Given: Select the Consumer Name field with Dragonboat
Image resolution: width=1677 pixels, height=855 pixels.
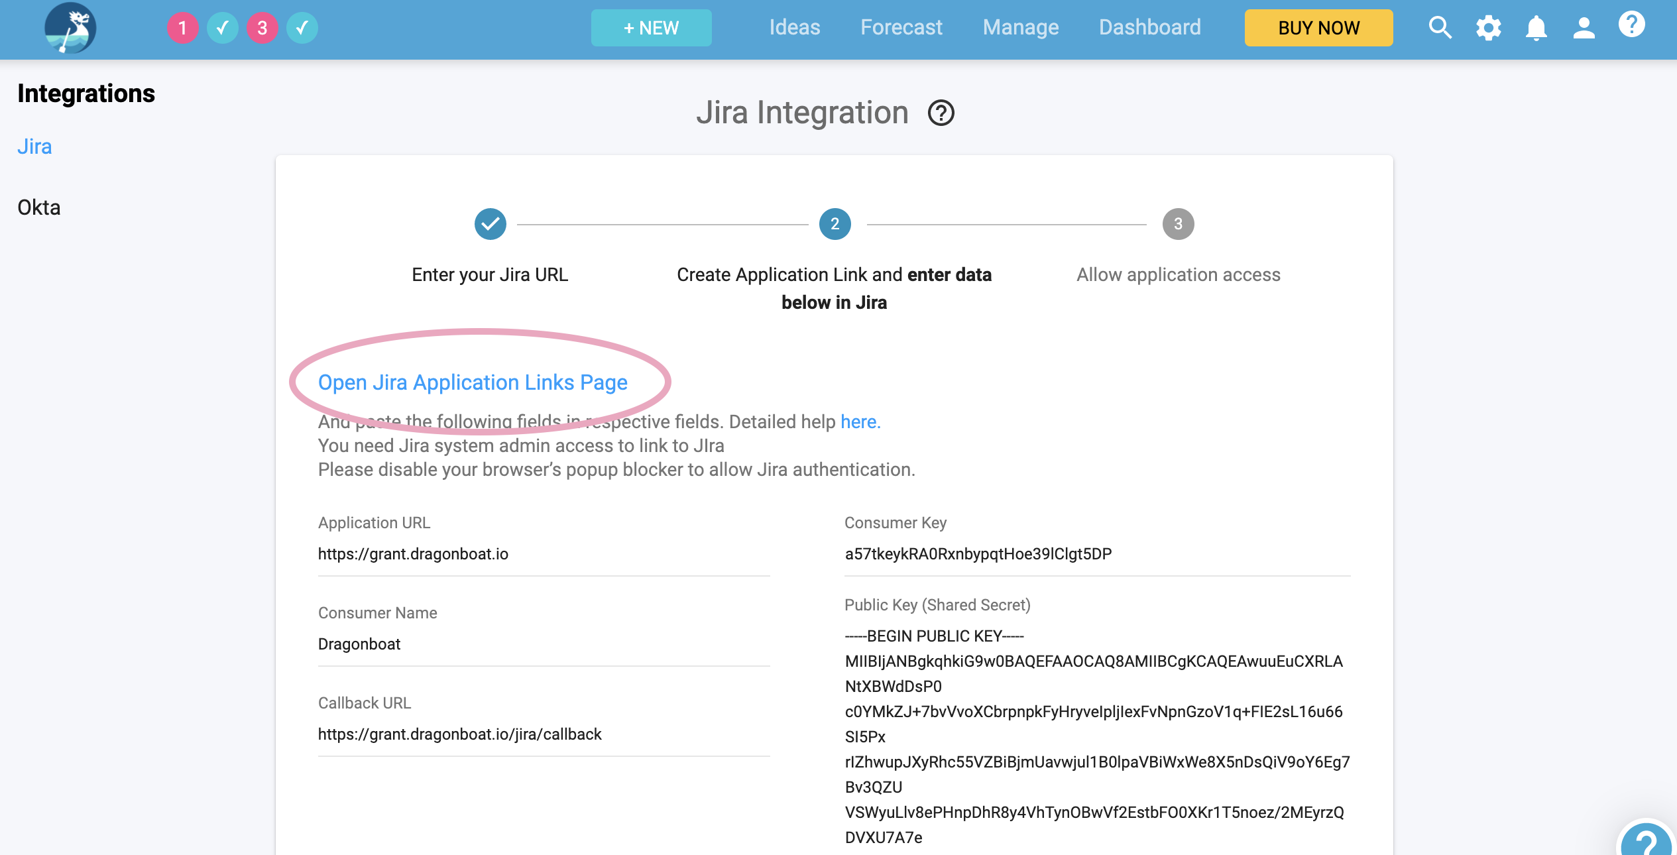Looking at the screenshot, I should coord(544,644).
